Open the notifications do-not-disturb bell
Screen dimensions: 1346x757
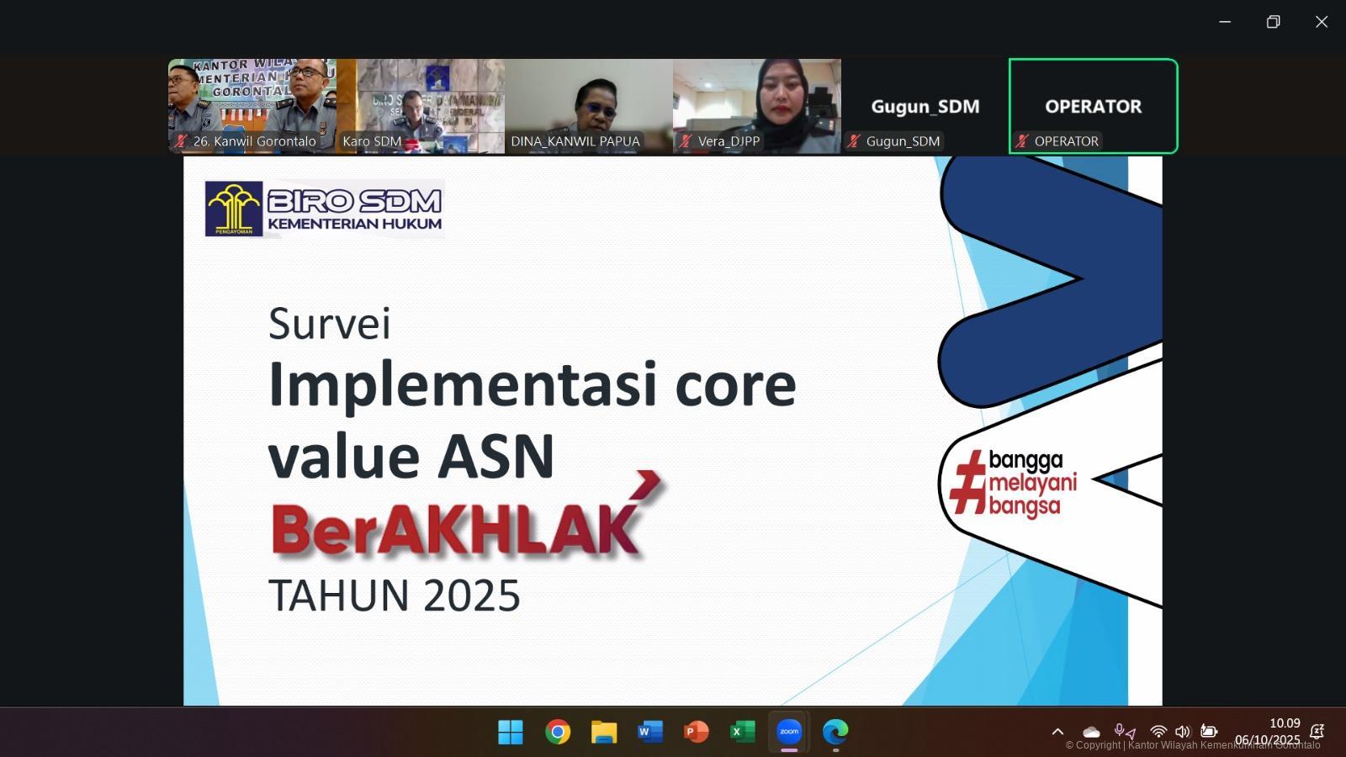[x=1317, y=732]
